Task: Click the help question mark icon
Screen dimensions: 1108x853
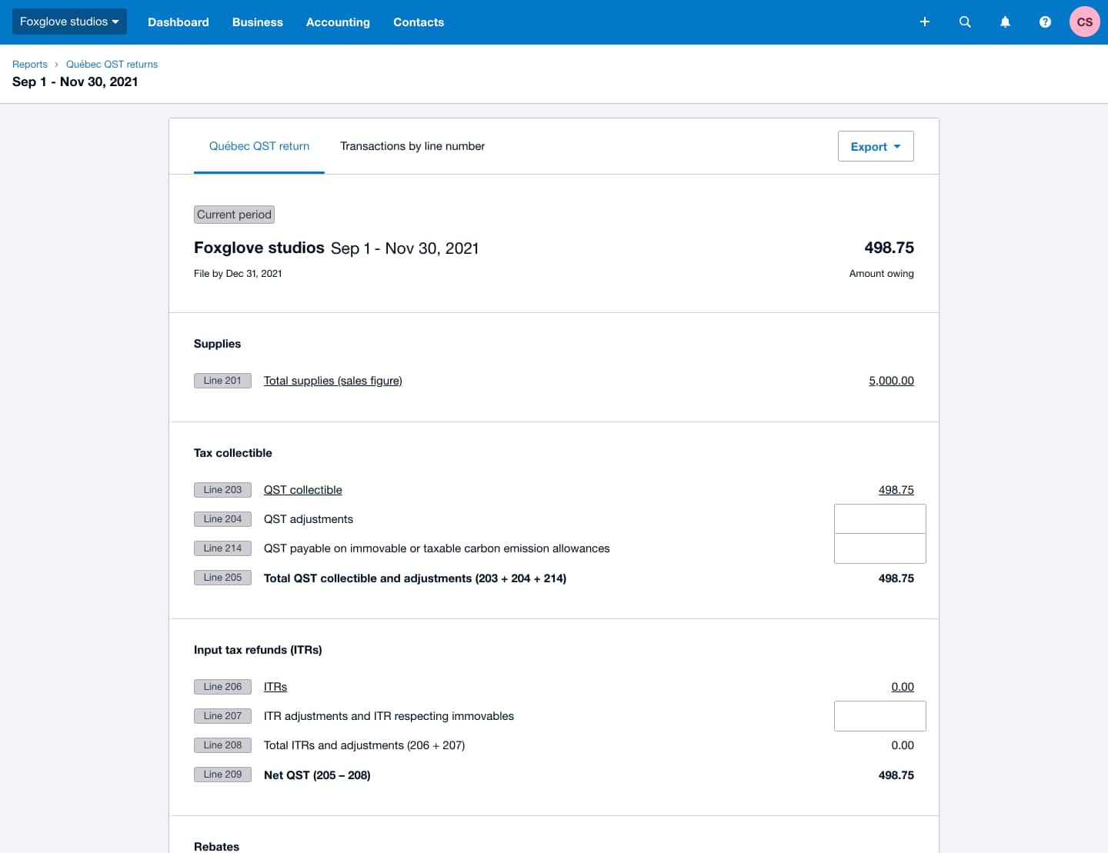Action: click(1045, 22)
